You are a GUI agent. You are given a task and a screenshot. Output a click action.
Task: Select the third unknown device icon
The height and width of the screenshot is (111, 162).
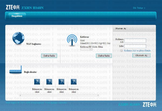(x=61, y=82)
